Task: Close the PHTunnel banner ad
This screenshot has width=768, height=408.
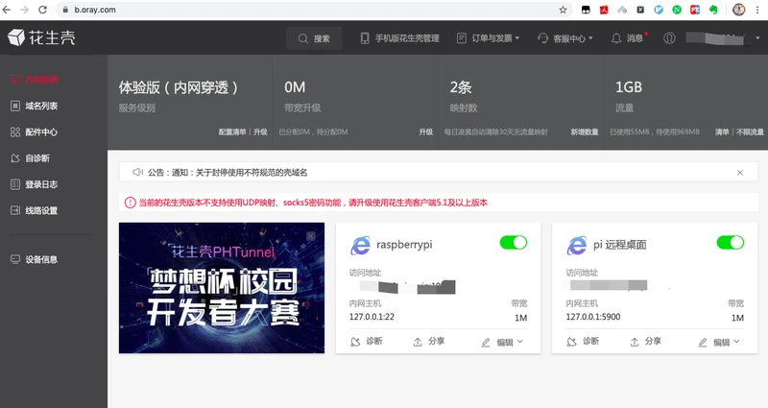Action: [310, 236]
